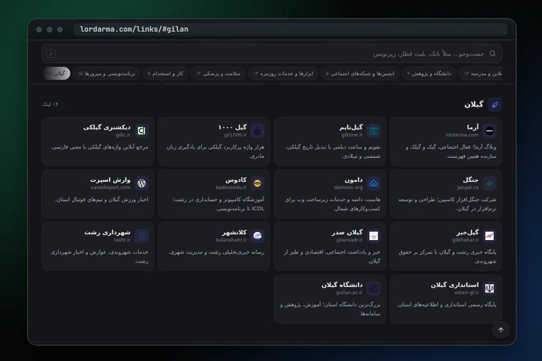542x361 pixels.
Task: Click the domain text gil1000.ir
Action: [x=235, y=135]
